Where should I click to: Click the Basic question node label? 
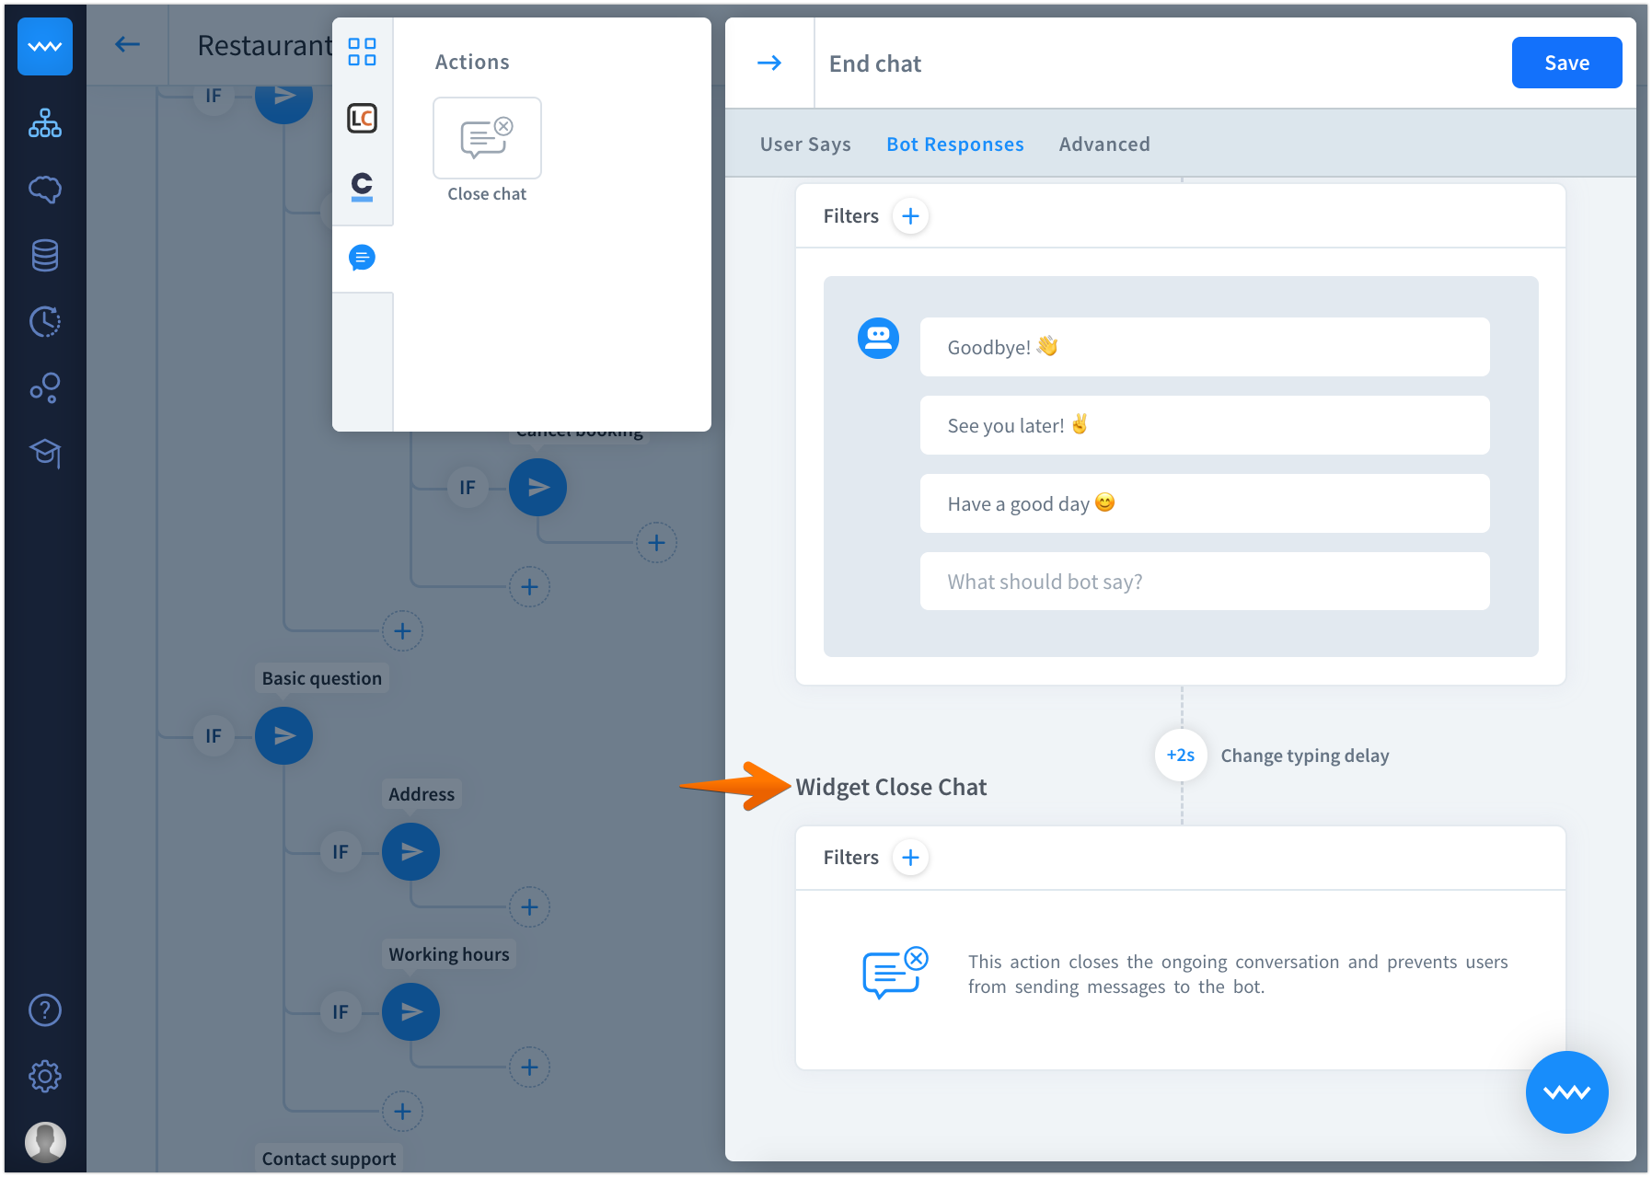pos(321,678)
